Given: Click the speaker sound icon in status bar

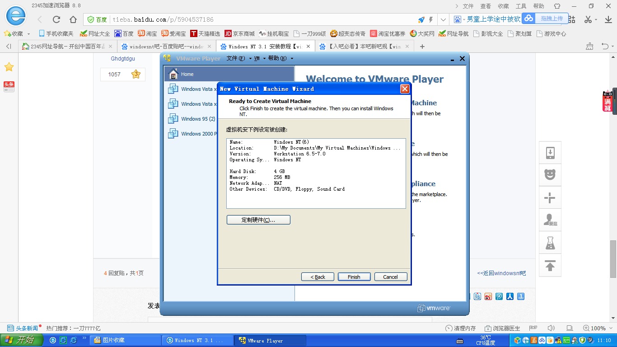Looking at the screenshot, I should 551,328.
